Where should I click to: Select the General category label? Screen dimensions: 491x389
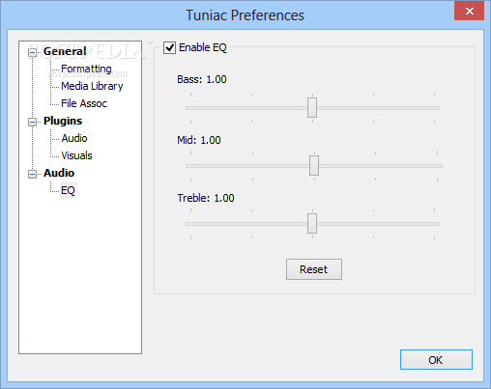pos(65,51)
